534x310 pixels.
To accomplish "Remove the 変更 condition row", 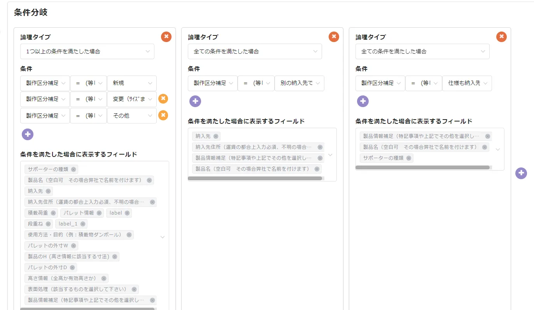I will point(163,99).
